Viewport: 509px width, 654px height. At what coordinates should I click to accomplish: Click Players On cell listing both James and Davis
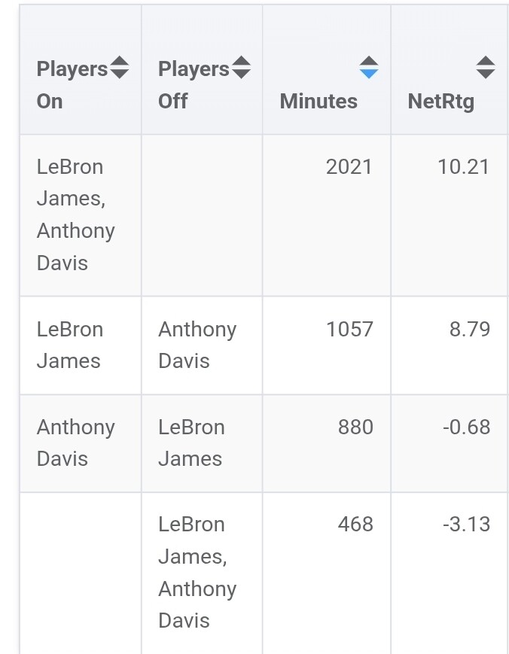[75, 214]
